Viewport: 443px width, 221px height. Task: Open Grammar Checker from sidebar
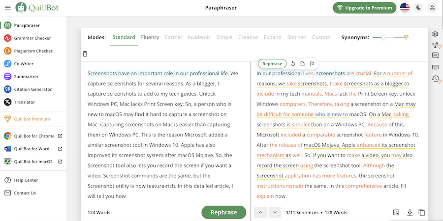32,38
